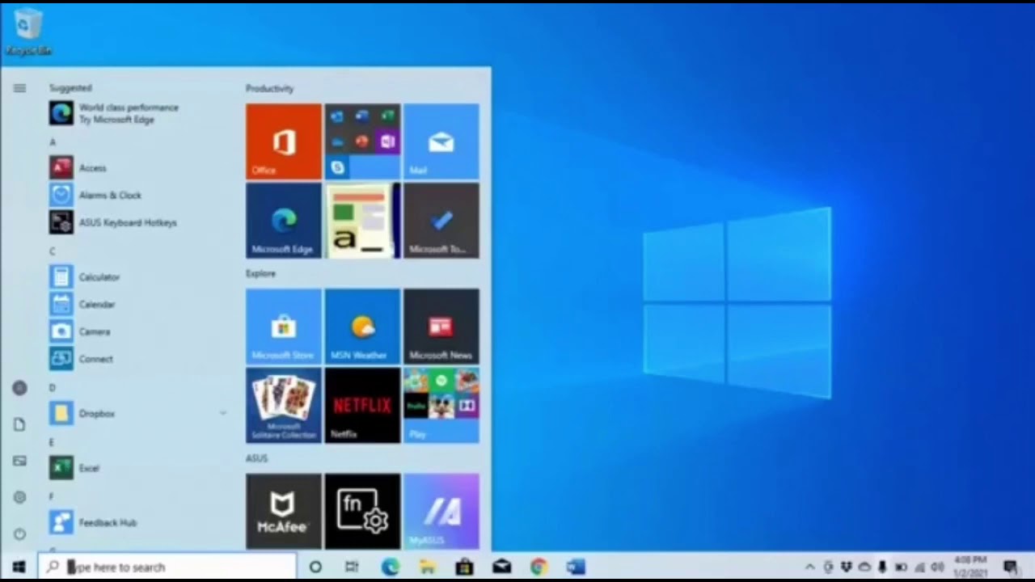Viewport: 1035px width, 582px height.
Task: Click the user account icon in Start
Action: [19, 388]
